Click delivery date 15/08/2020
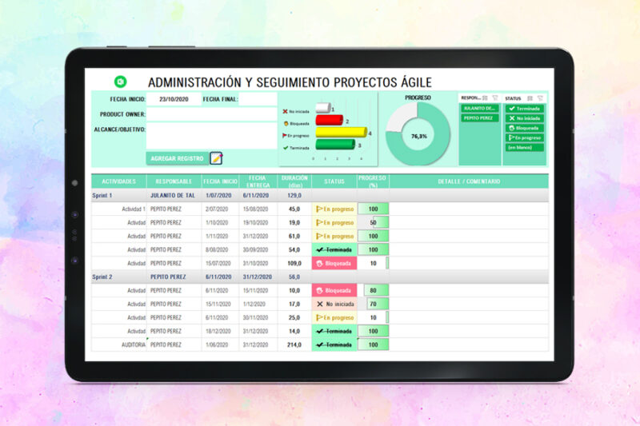The width and height of the screenshot is (640, 426). [x=255, y=209]
